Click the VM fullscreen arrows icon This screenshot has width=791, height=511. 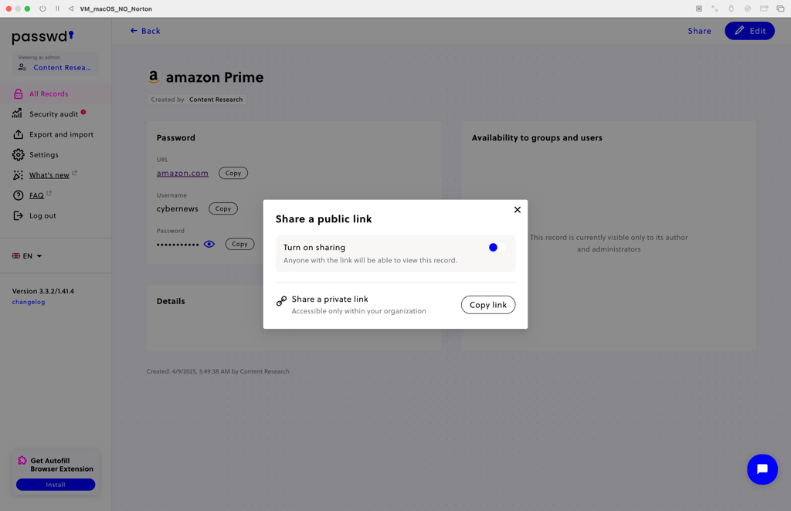click(x=715, y=8)
